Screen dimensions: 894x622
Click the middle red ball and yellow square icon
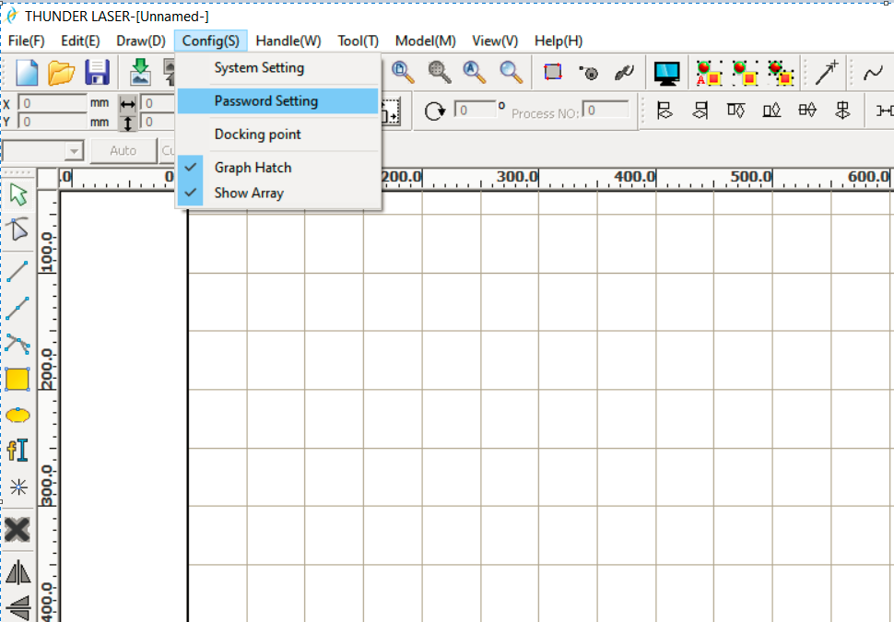(x=745, y=73)
